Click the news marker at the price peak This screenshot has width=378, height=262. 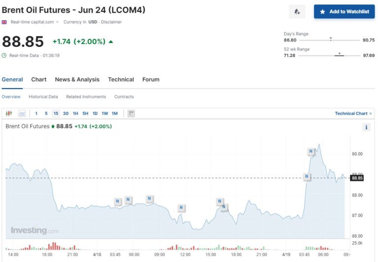(311, 151)
